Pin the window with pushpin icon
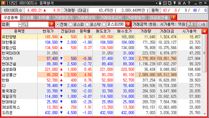Viewport: 209px width, 118px height. 175,3
